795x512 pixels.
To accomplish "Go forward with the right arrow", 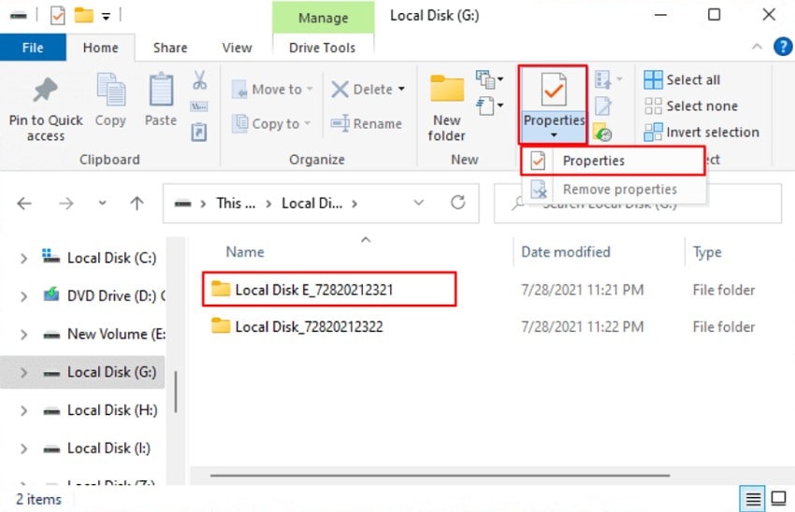I will [65, 204].
